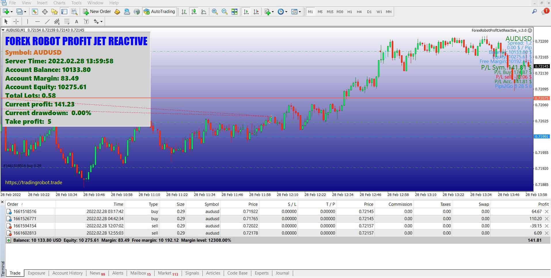
Task: Switch to MN timeframe
Action: click(389, 12)
